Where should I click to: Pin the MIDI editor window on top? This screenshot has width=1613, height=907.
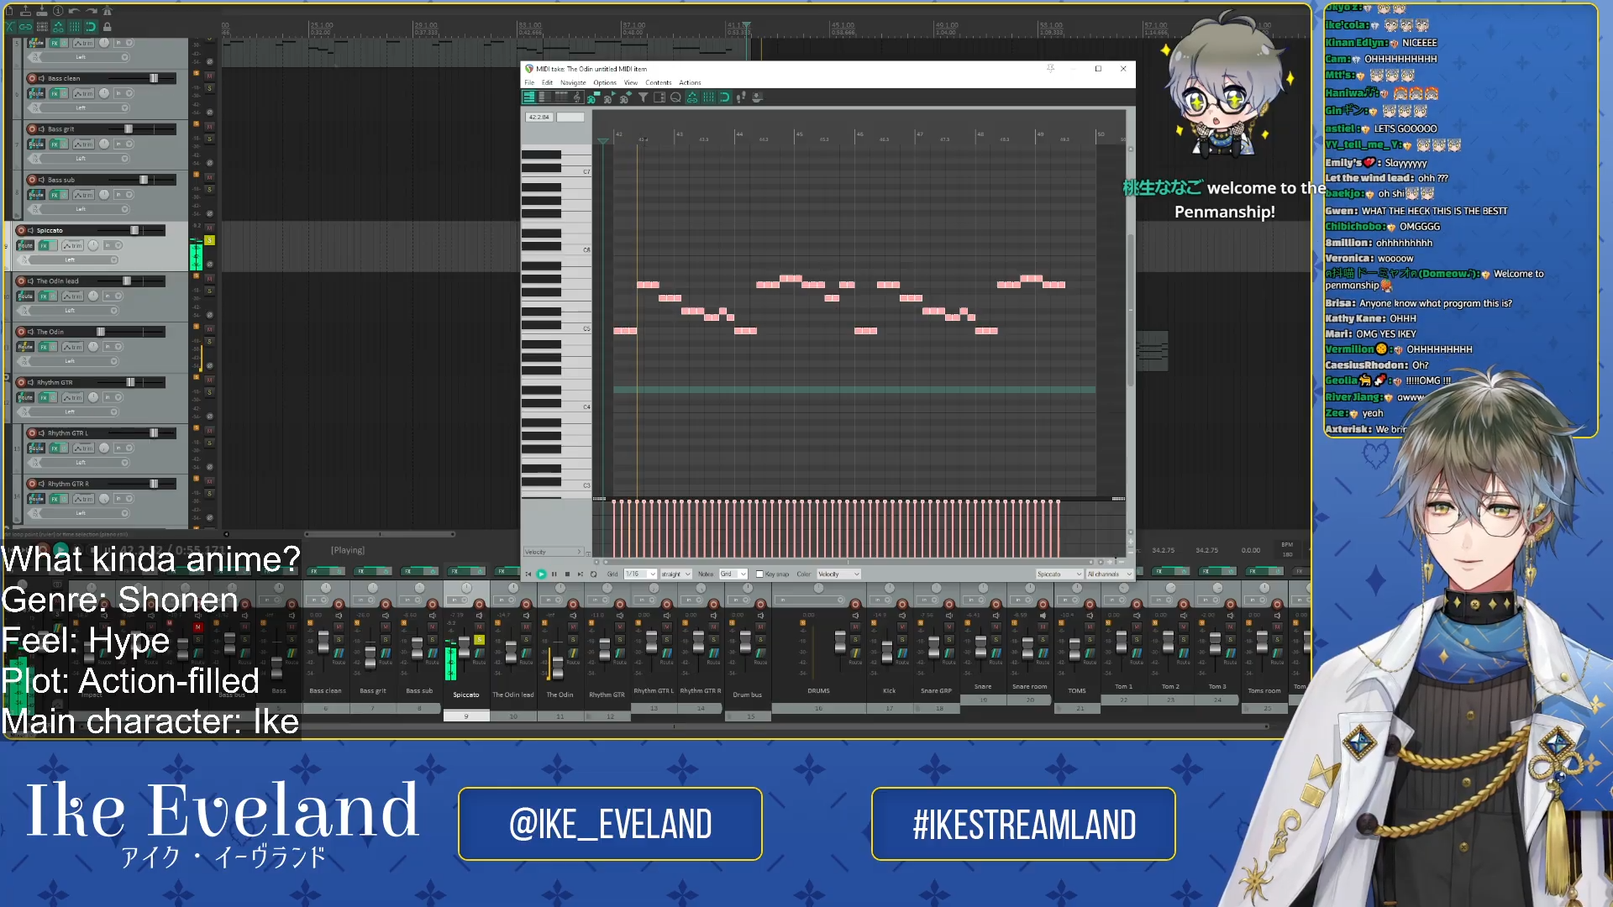tap(1050, 69)
